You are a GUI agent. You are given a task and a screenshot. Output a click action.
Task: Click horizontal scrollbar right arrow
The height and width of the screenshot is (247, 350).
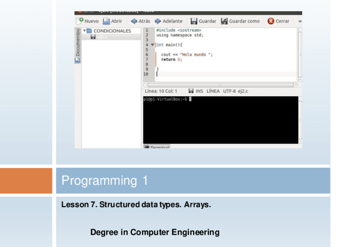[x=296, y=85]
